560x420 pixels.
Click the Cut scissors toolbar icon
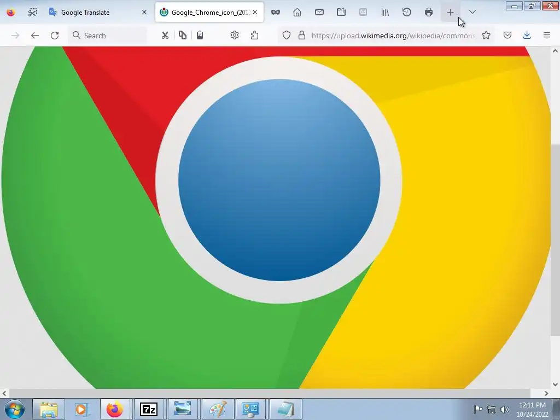165,36
